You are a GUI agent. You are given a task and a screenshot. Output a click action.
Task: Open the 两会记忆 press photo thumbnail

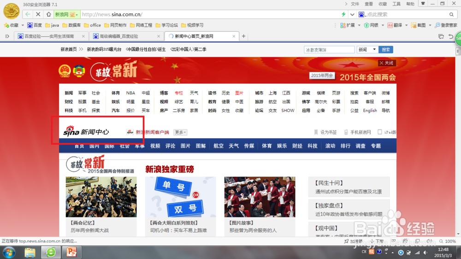[x=101, y=197]
